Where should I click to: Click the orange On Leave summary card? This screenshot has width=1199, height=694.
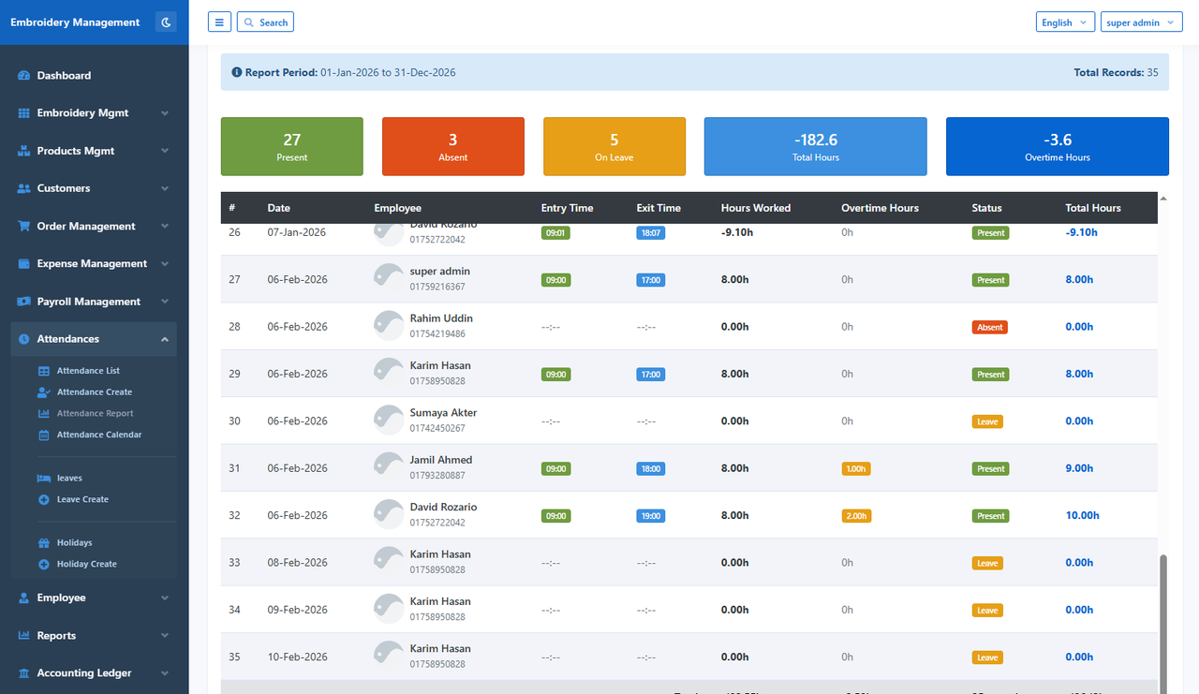click(614, 146)
